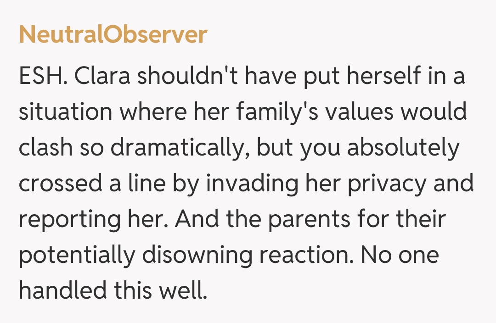Viewport: 496px width, 323px height.
Task: Click the name Clara in the comment
Action: coord(102,77)
